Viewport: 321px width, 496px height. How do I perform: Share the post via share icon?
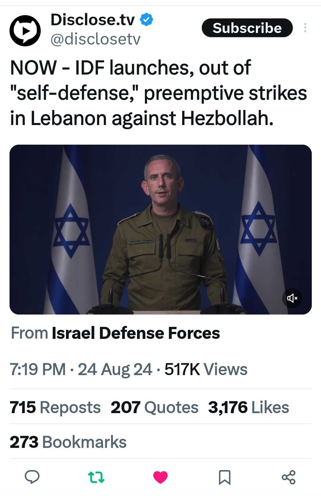point(288,477)
